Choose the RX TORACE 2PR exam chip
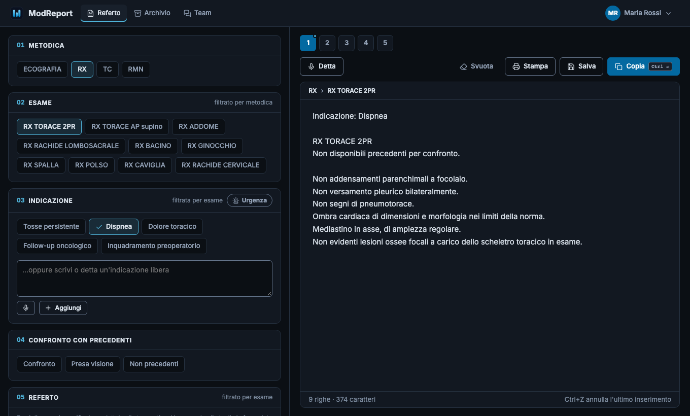The image size is (690, 416). tap(49, 127)
